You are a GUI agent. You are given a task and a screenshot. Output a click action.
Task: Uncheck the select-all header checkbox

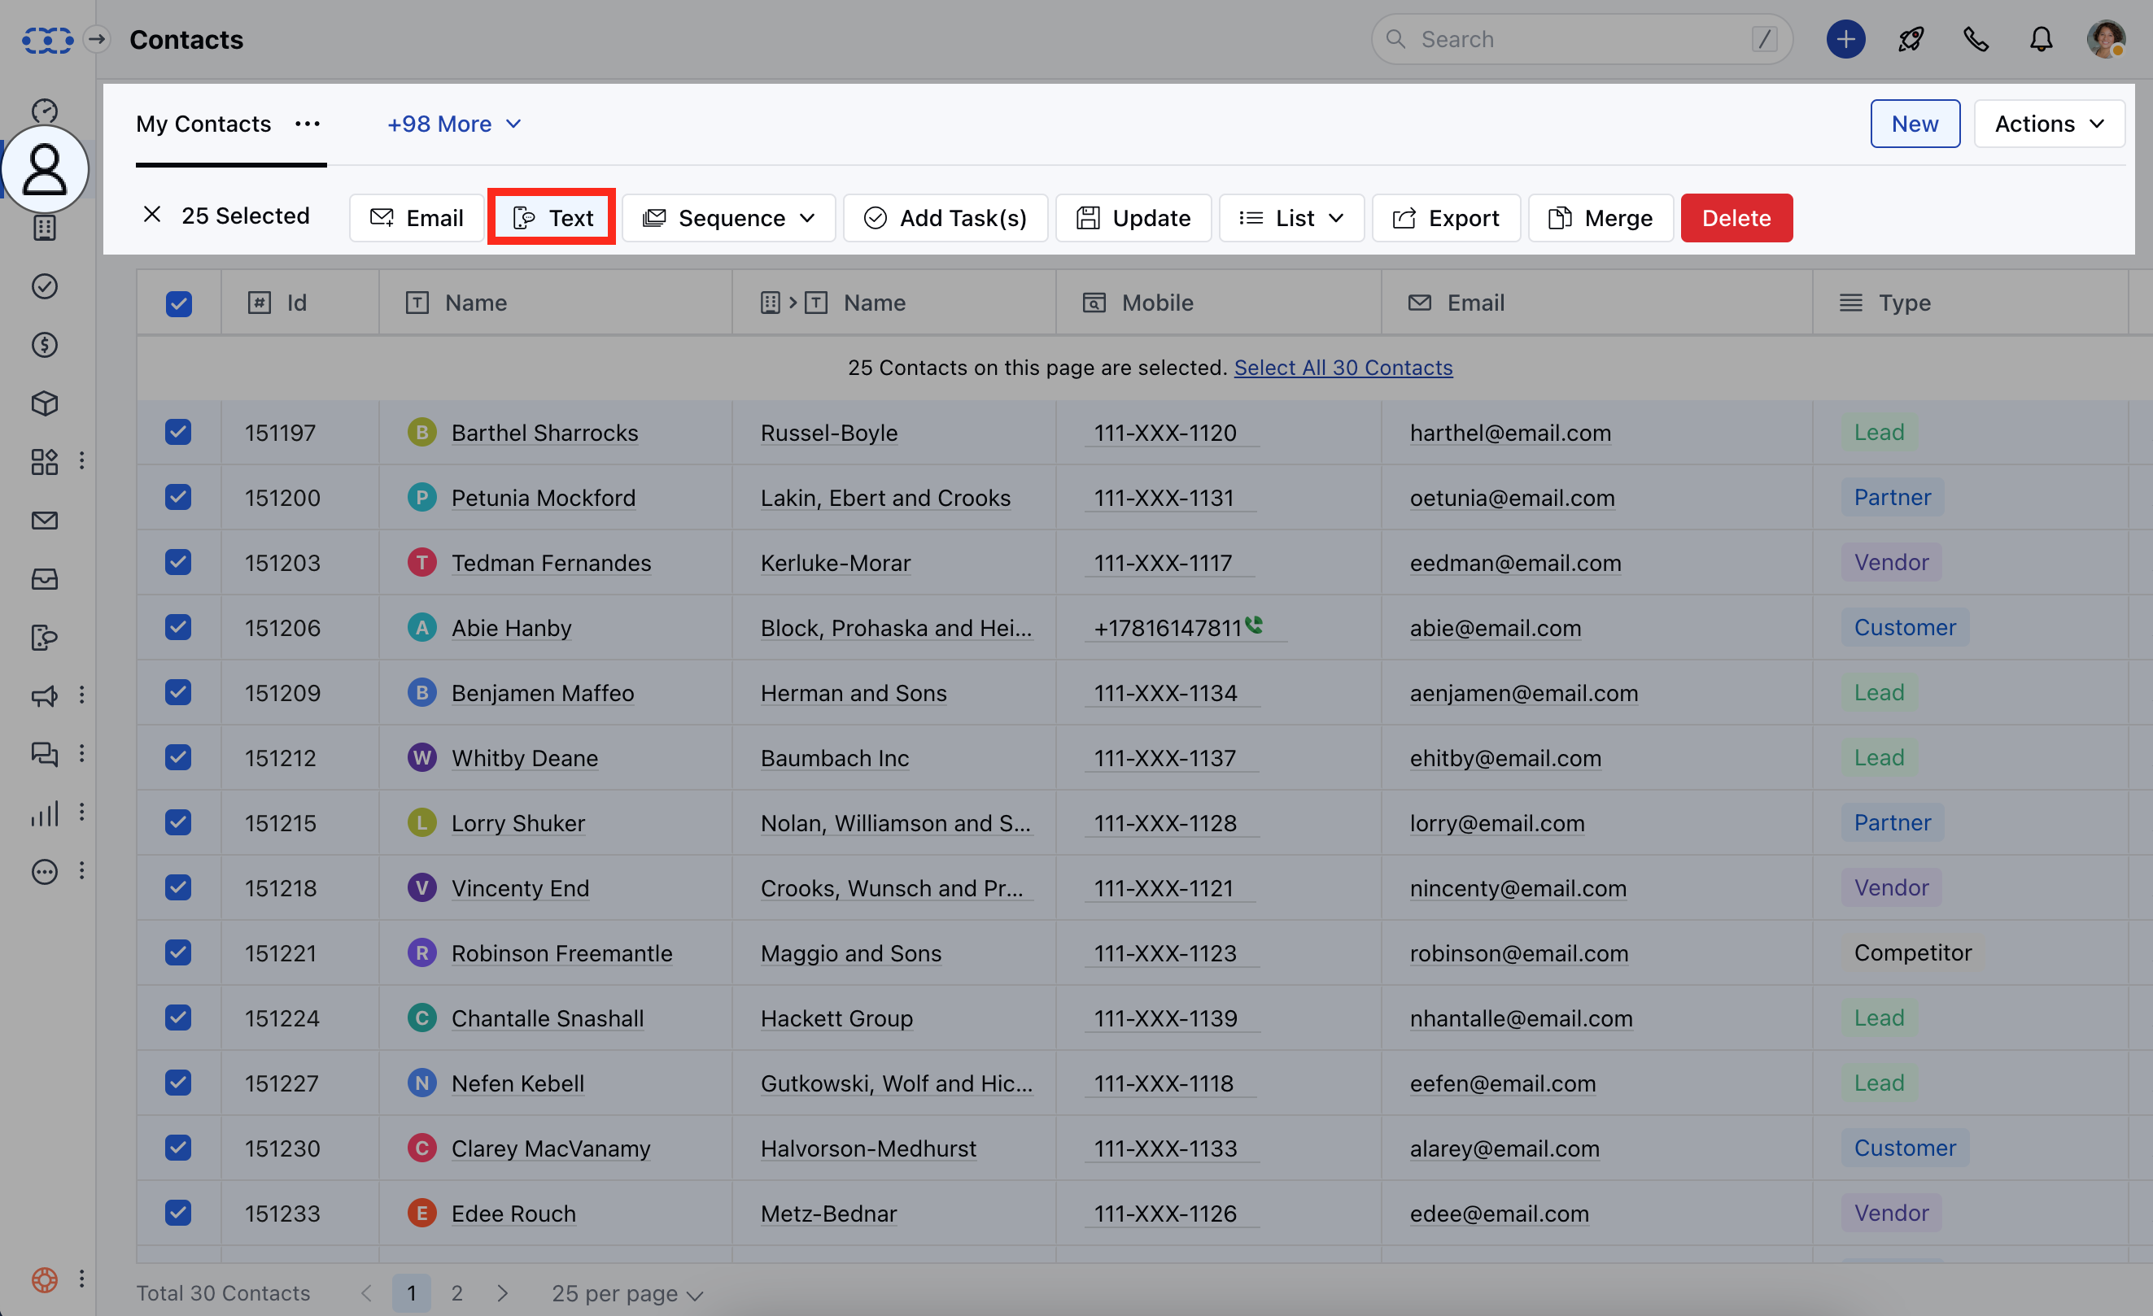click(x=178, y=303)
